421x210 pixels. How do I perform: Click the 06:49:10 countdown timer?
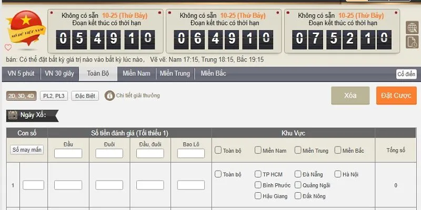pyautogui.click(x=223, y=40)
